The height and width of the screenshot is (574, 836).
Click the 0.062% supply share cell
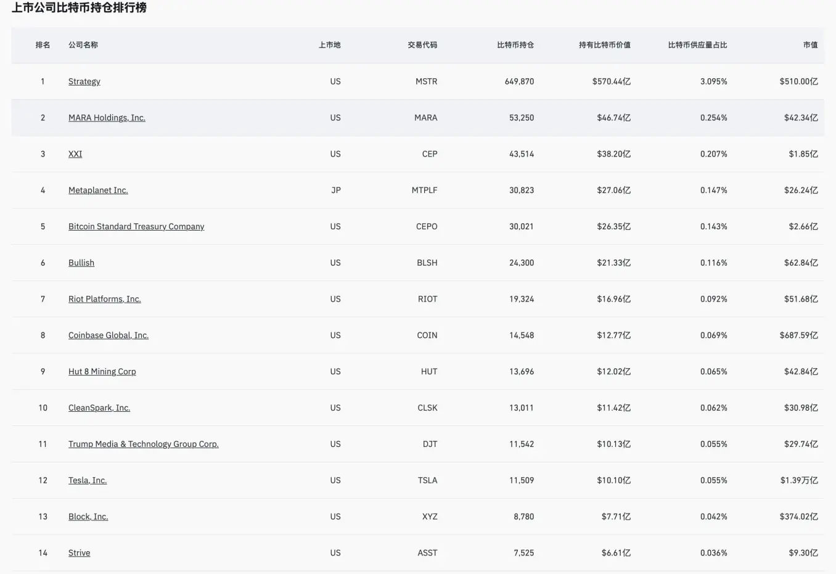(714, 408)
